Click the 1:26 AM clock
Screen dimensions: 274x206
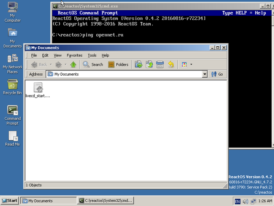pyautogui.click(x=265, y=201)
